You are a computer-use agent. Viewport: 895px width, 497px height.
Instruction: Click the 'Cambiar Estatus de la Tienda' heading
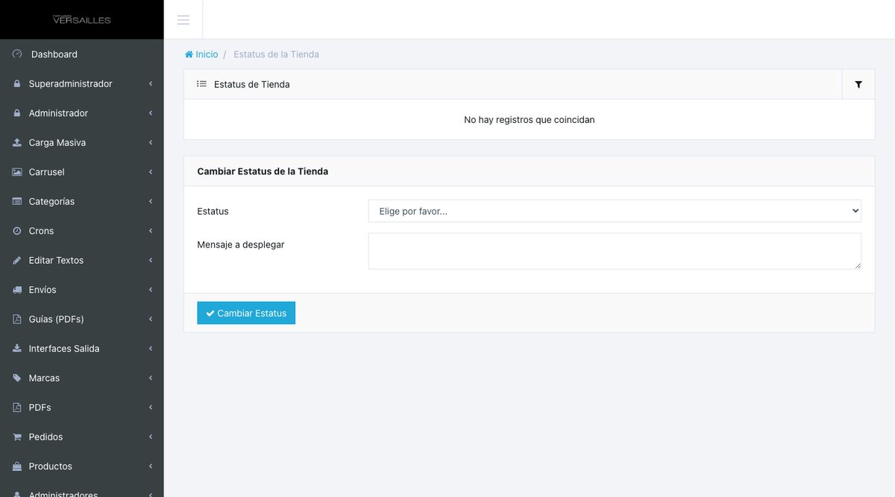tap(263, 171)
